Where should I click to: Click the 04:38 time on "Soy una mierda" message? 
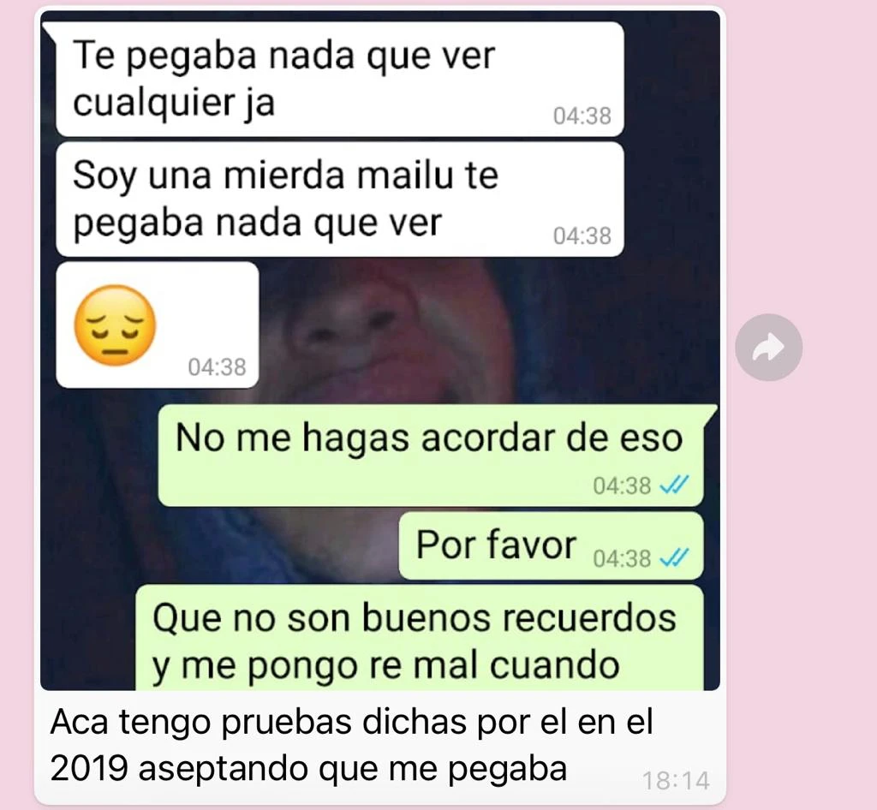coord(582,236)
